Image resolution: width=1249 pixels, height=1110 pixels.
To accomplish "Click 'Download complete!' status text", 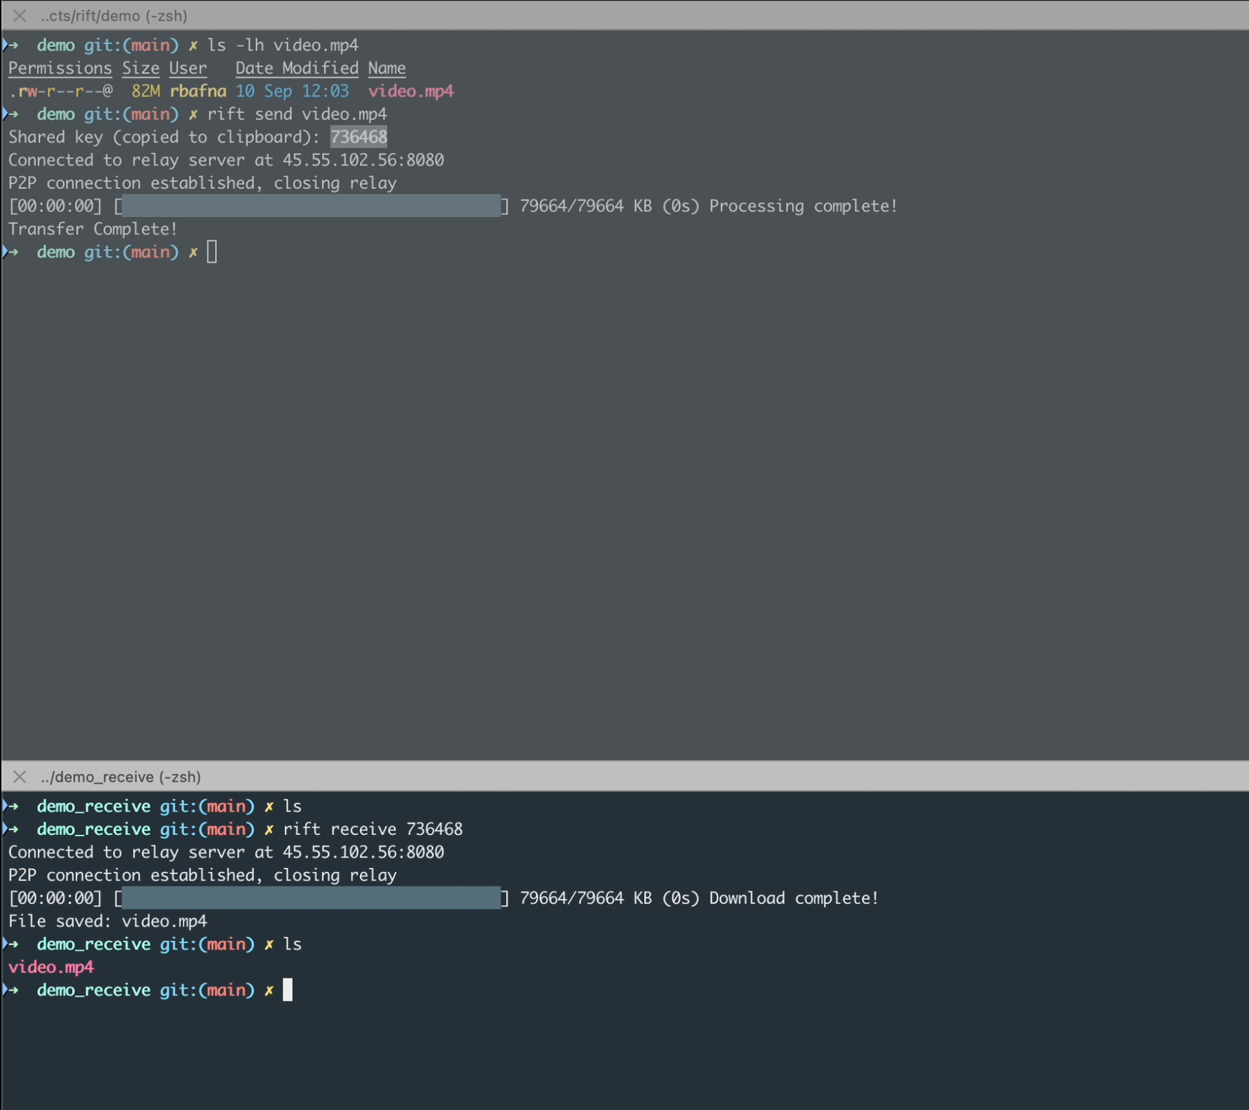I will 794,898.
